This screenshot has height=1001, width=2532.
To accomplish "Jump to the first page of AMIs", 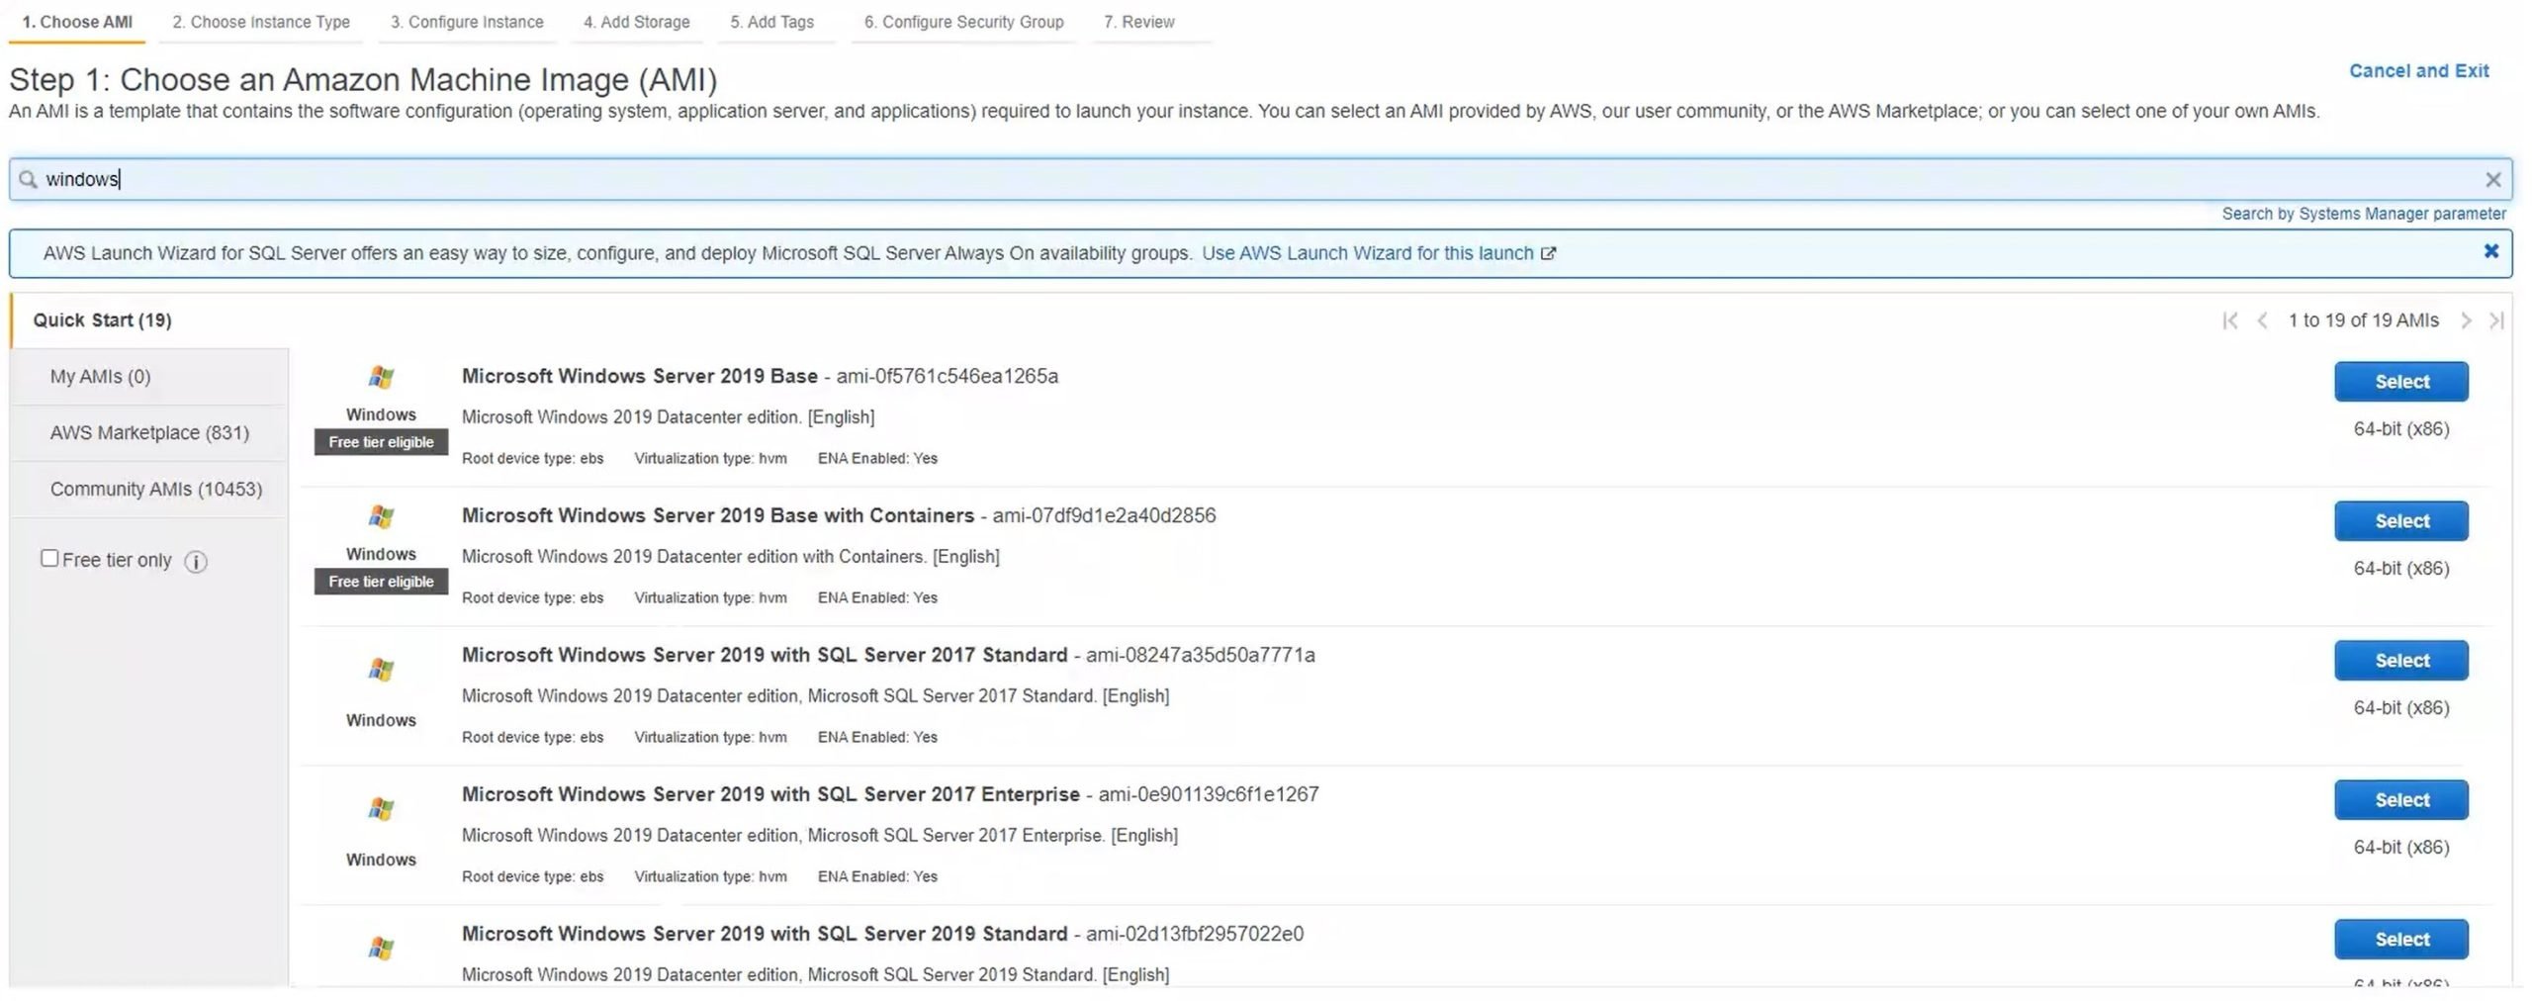I will tap(2229, 320).
